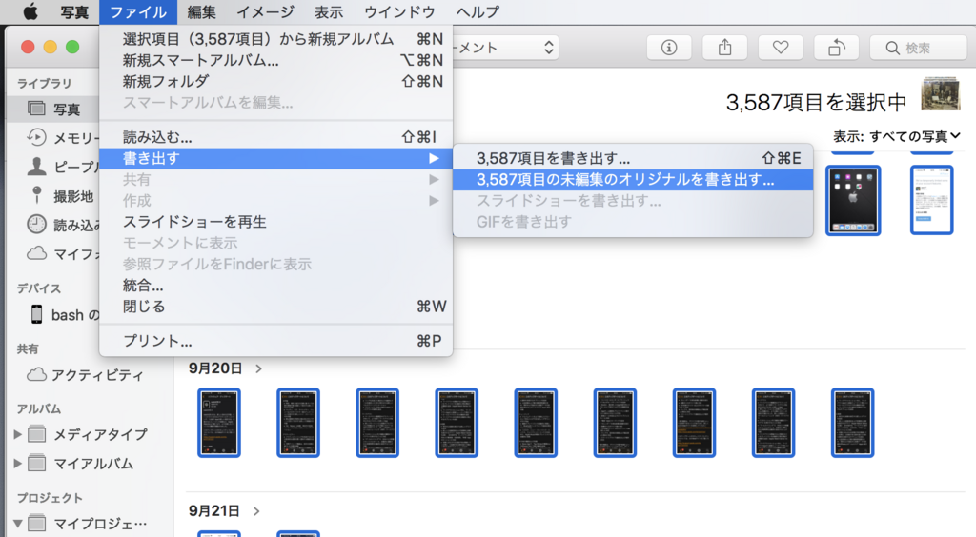The width and height of the screenshot is (976, 537).
Task: Click the 撮影地 pin icon
Action: [x=37, y=195]
